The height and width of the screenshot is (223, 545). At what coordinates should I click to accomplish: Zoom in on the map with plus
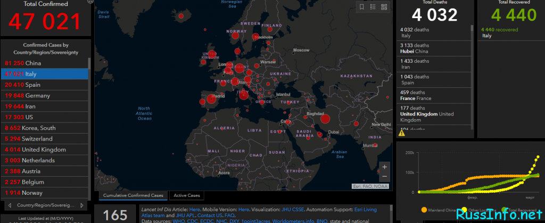tap(384, 167)
